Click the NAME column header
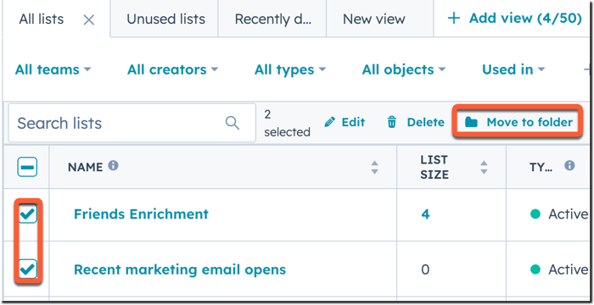The image size is (594, 305). click(85, 167)
